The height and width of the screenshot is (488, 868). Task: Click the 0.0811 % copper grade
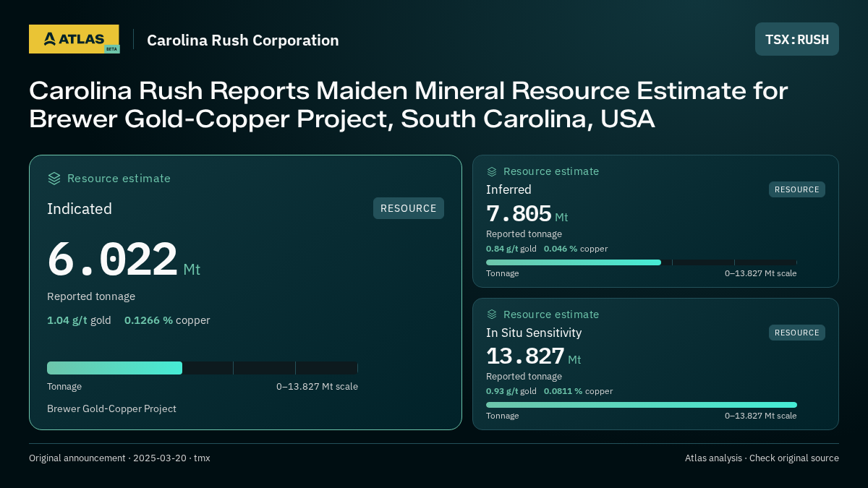[x=579, y=391]
